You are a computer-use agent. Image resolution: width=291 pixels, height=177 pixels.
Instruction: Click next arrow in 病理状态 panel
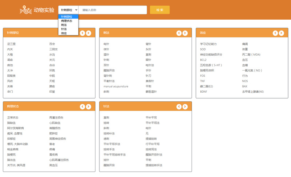89,106
